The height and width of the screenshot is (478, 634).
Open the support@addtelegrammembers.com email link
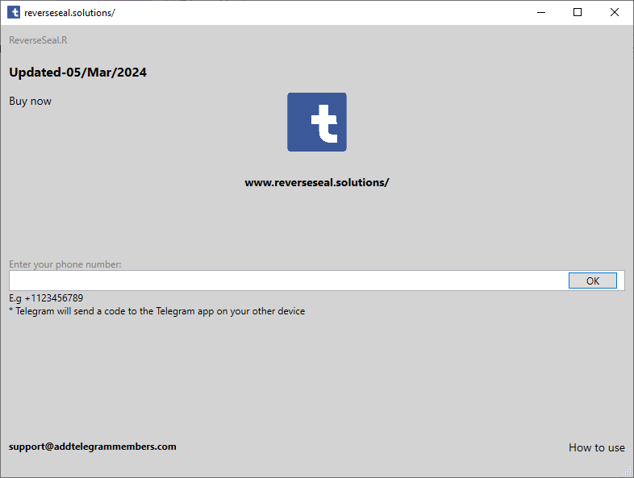click(93, 447)
